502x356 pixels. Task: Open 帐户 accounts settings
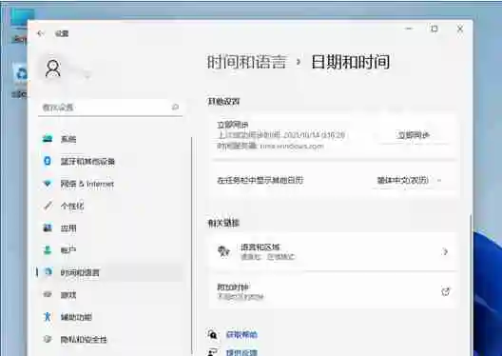click(x=110, y=250)
